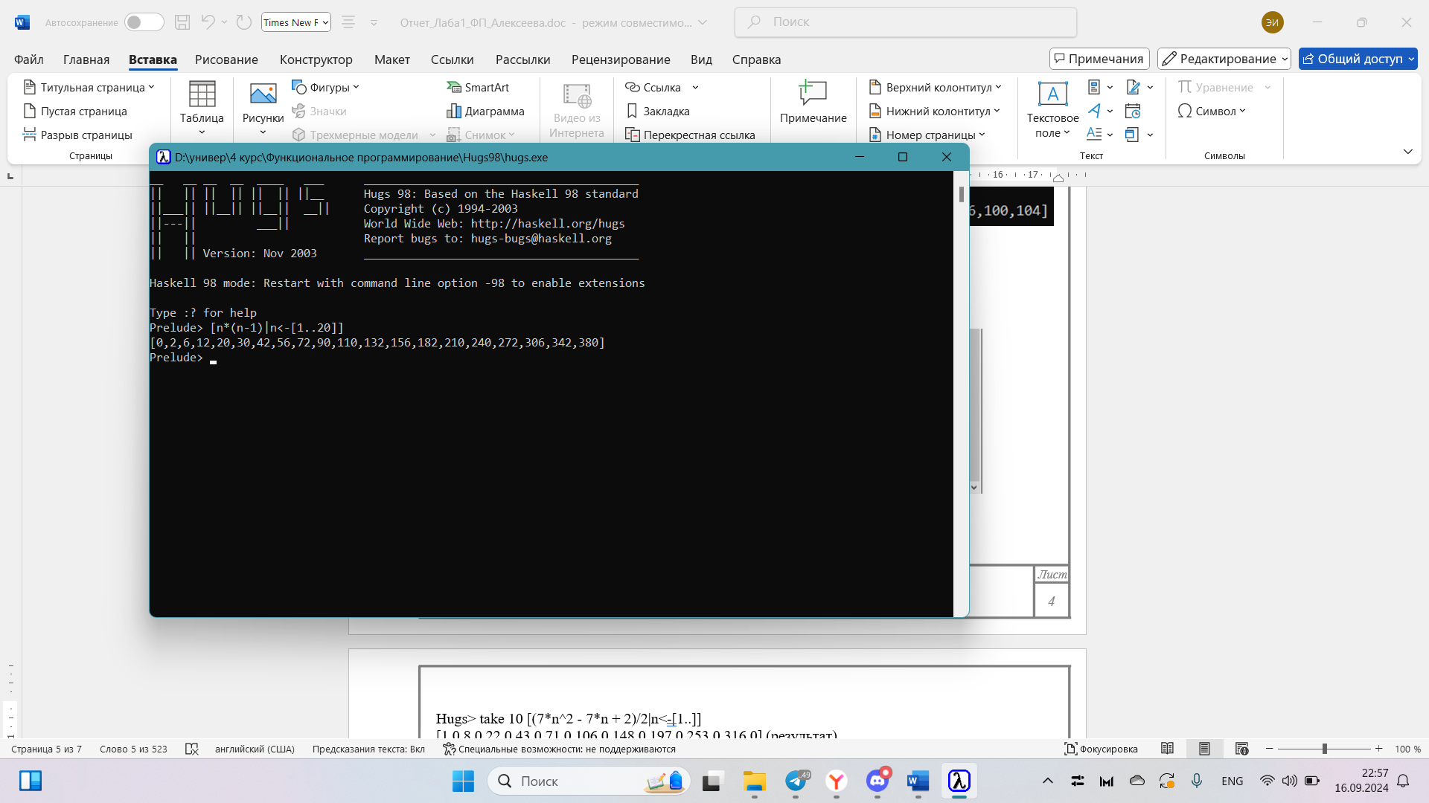The width and height of the screenshot is (1429, 803).
Task: Click the английский (США) language indicator
Action: click(x=255, y=749)
